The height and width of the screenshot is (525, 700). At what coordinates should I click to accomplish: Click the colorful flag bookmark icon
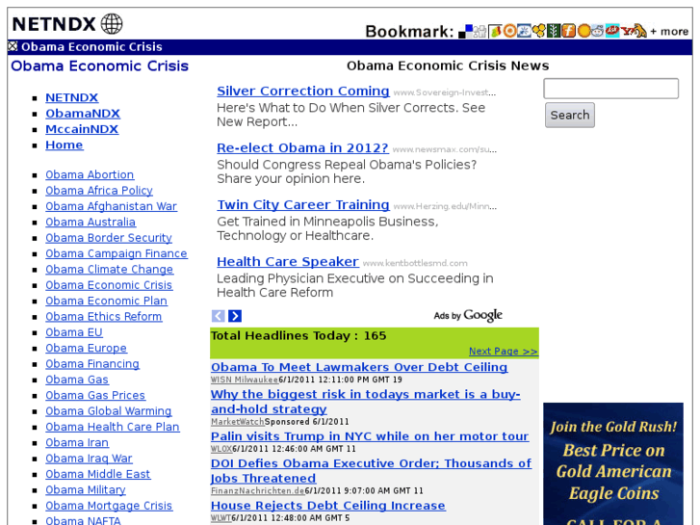[x=495, y=31]
